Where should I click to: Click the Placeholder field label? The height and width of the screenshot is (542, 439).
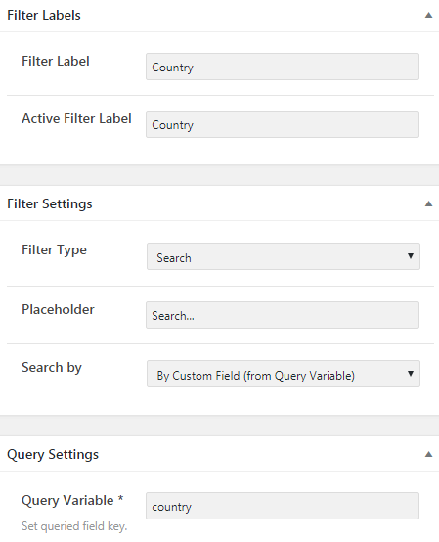(58, 309)
